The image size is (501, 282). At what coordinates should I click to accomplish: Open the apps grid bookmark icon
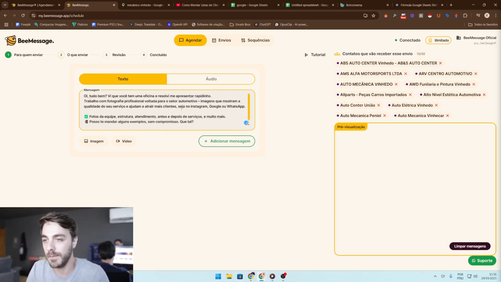pos(6,25)
